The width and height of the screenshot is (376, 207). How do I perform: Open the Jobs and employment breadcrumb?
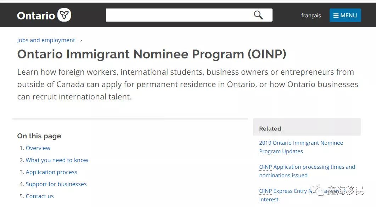pyautogui.click(x=46, y=40)
